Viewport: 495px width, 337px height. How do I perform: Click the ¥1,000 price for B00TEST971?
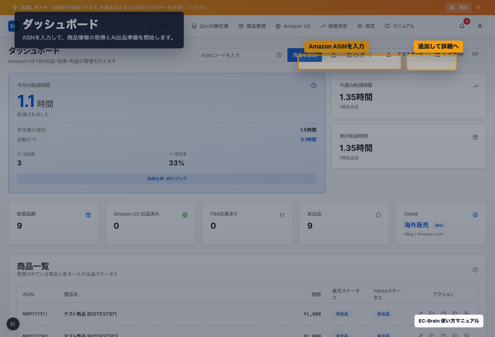coord(312,314)
